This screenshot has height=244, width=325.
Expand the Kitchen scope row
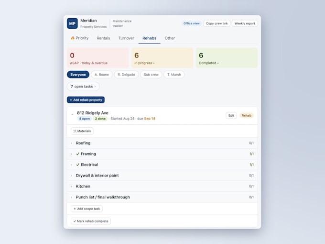(x=162, y=186)
